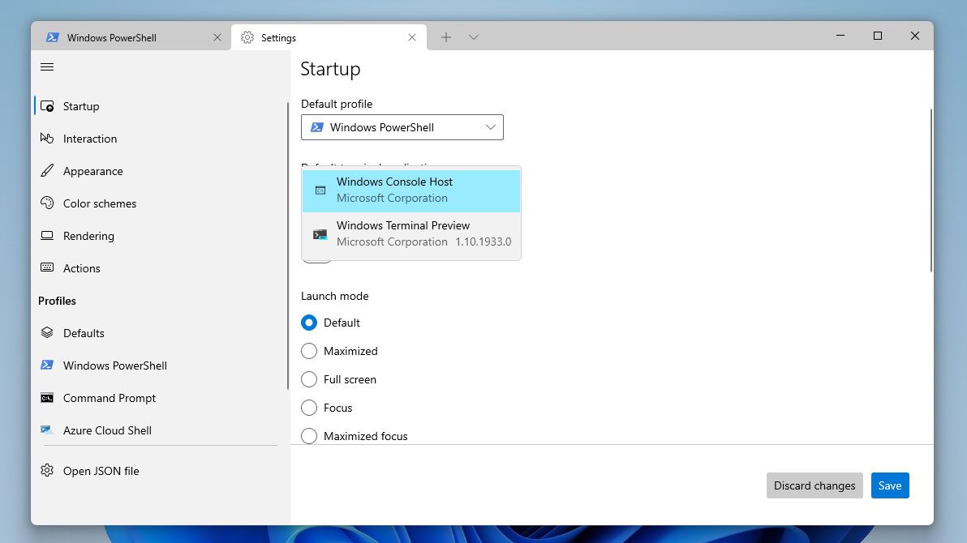The image size is (967, 543).
Task: Open Appearance settings via the brush icon
Action: click(x=46, y=171)
